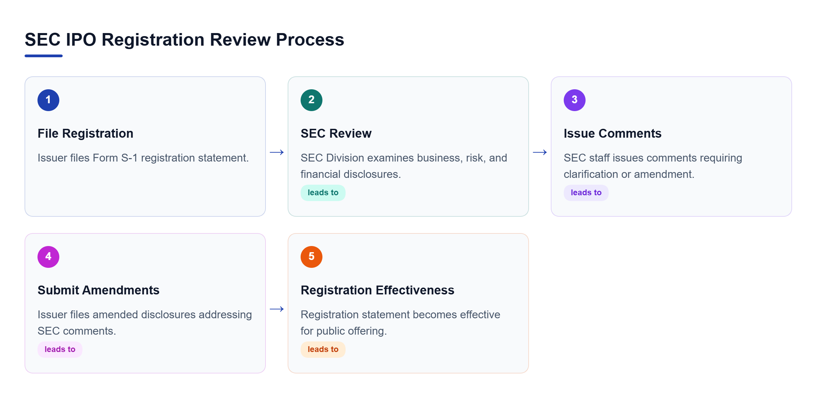Click the step 3 purple number badge

tap(575, 100)
